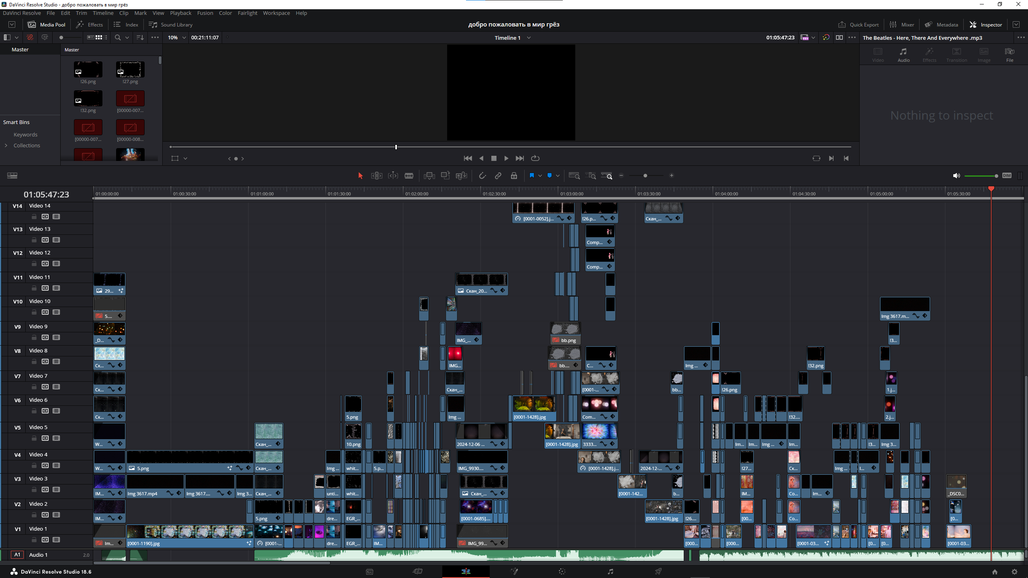The width and height of the screenshot is (1028, 578).
Task: Switch to the Inspector File tab
Action: tap(1010, 55)
